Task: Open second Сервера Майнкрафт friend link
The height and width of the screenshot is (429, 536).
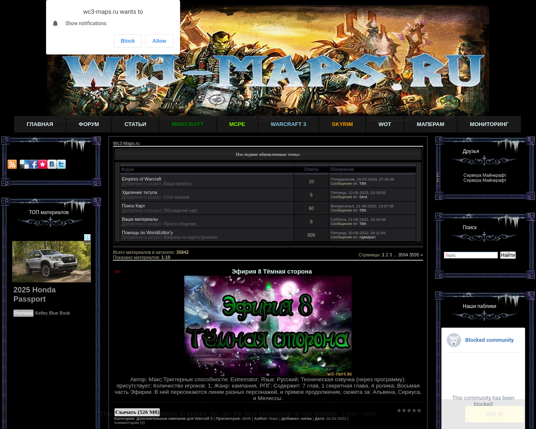Action: [x=485, y=180]
